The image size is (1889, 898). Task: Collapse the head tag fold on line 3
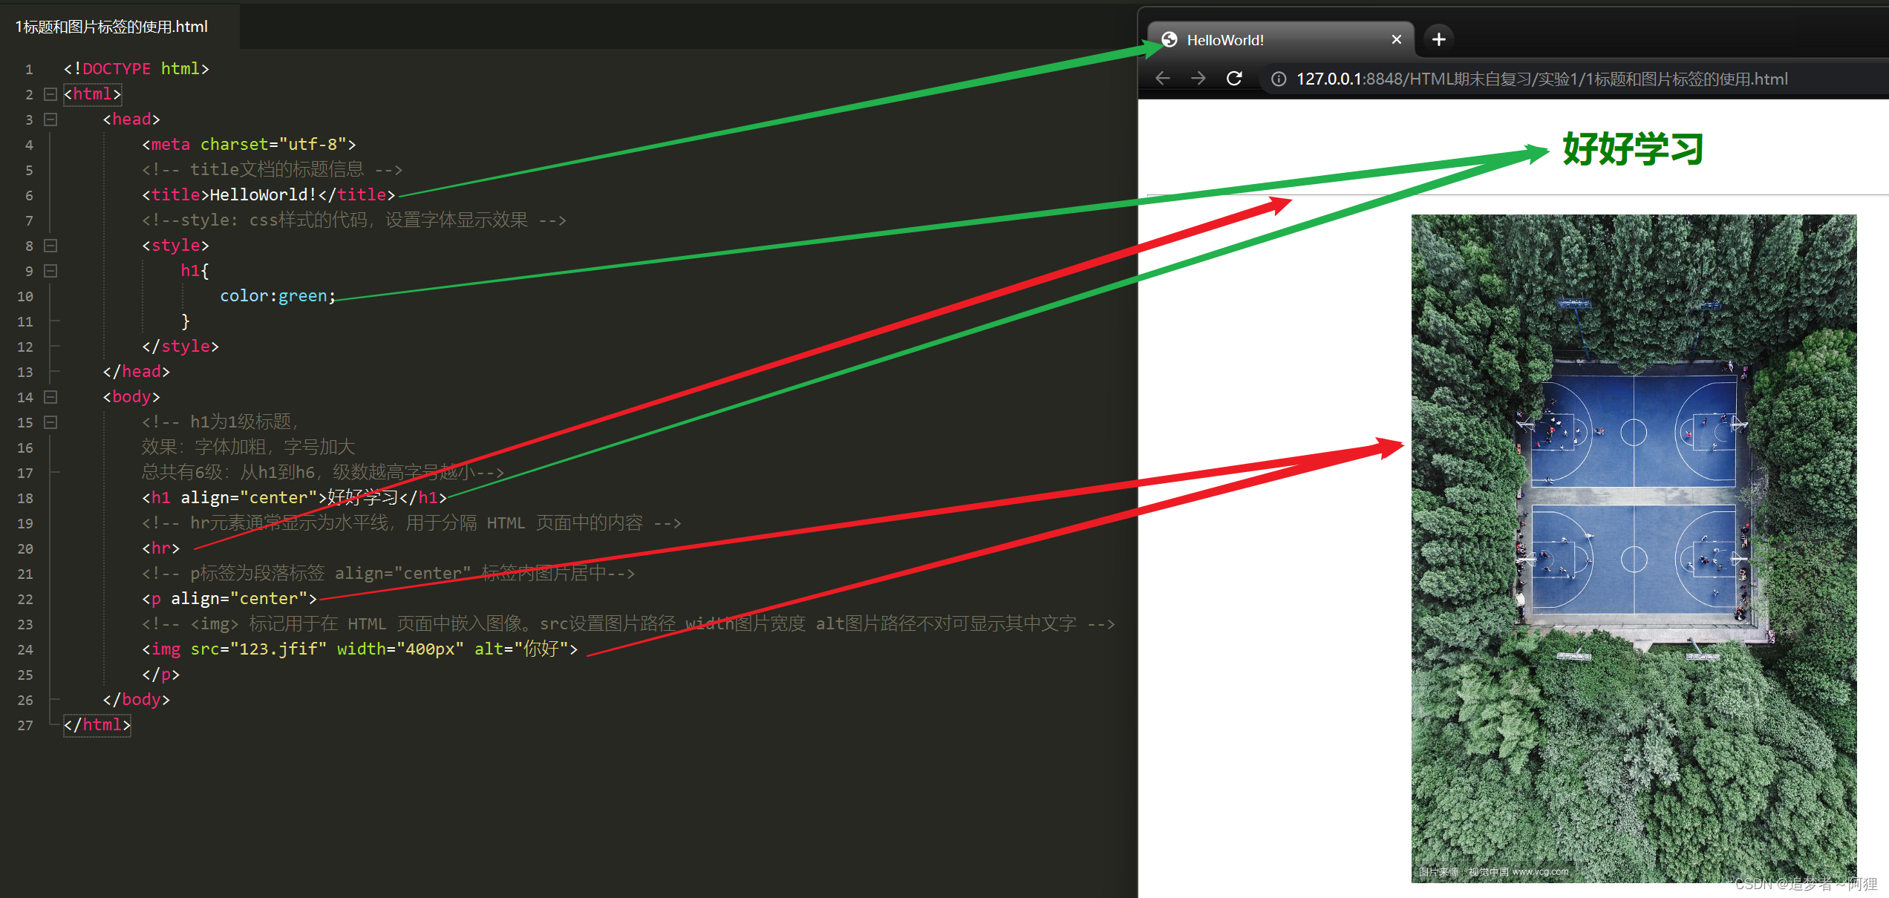(x=50, y=119)
